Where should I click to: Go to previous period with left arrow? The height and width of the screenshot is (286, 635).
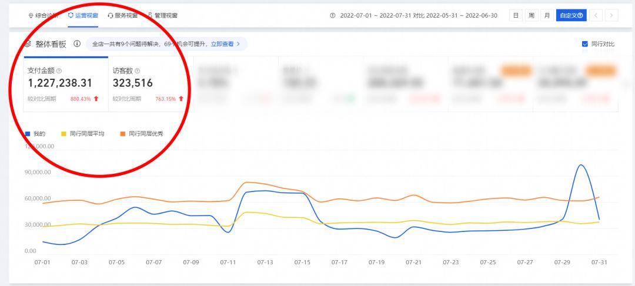[596, 15]
